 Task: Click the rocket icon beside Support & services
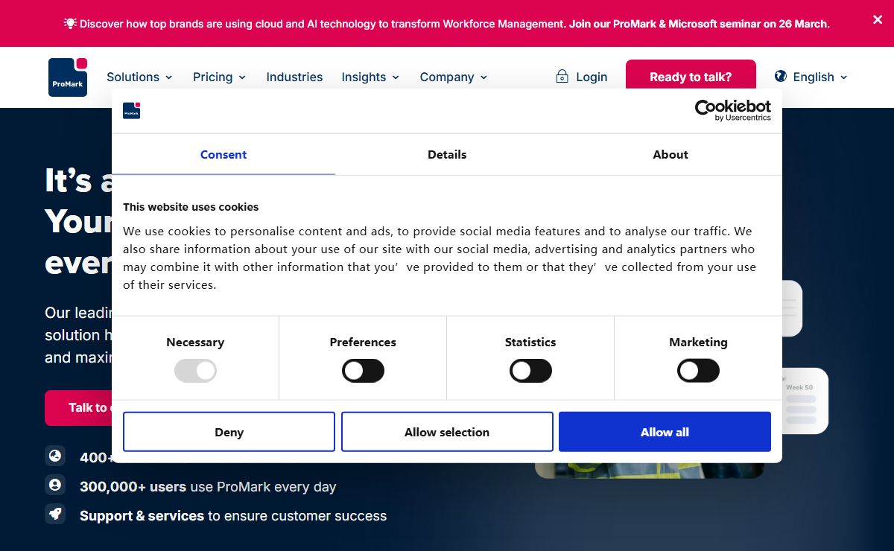tap(55, 515)
